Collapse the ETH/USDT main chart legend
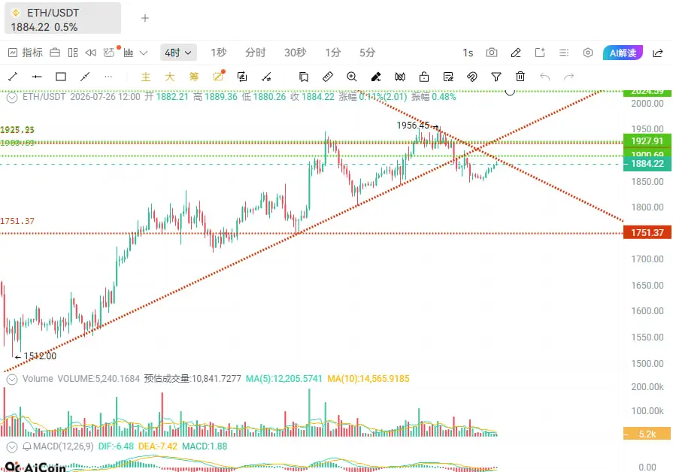 (12, 98)
